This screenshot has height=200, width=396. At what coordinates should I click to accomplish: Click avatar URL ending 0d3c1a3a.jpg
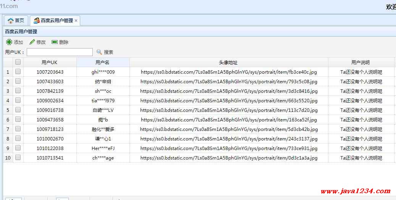pyautogui.click(x=229, y=158)
